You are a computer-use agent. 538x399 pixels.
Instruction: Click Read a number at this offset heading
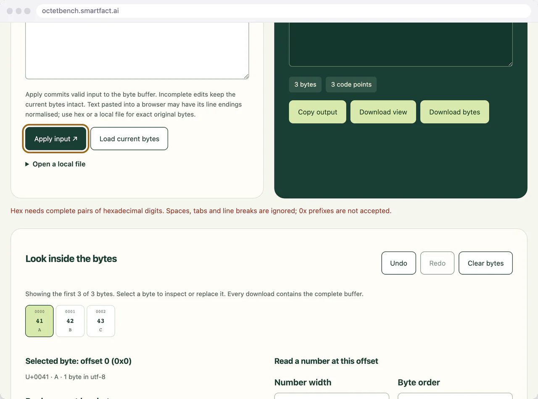(x=326, y=361)
